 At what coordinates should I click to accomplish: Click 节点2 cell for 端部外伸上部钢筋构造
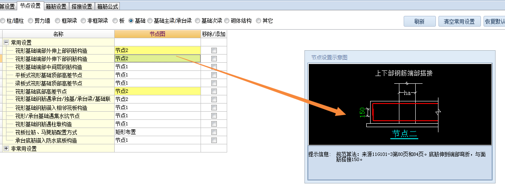coord(158,50)
